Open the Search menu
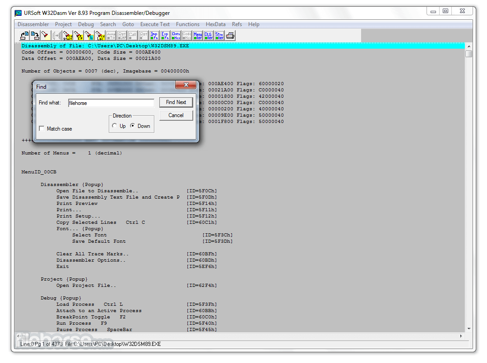Viewport: 487px width, 363px height. (x=108, y=24)
